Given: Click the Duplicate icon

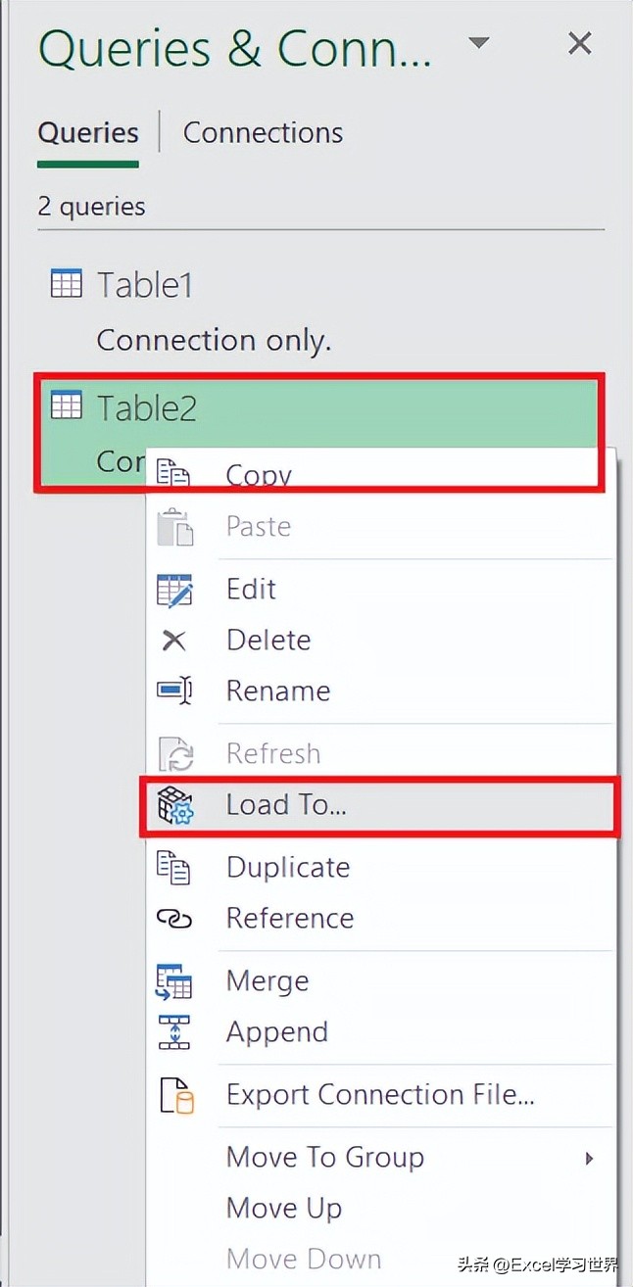Looking at the screenshot, I should pyautogui.click(x=174, y=867).
